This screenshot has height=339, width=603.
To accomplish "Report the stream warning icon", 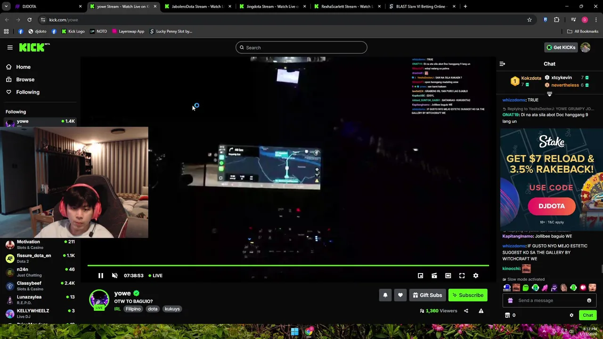I will [x=481, y=311].
